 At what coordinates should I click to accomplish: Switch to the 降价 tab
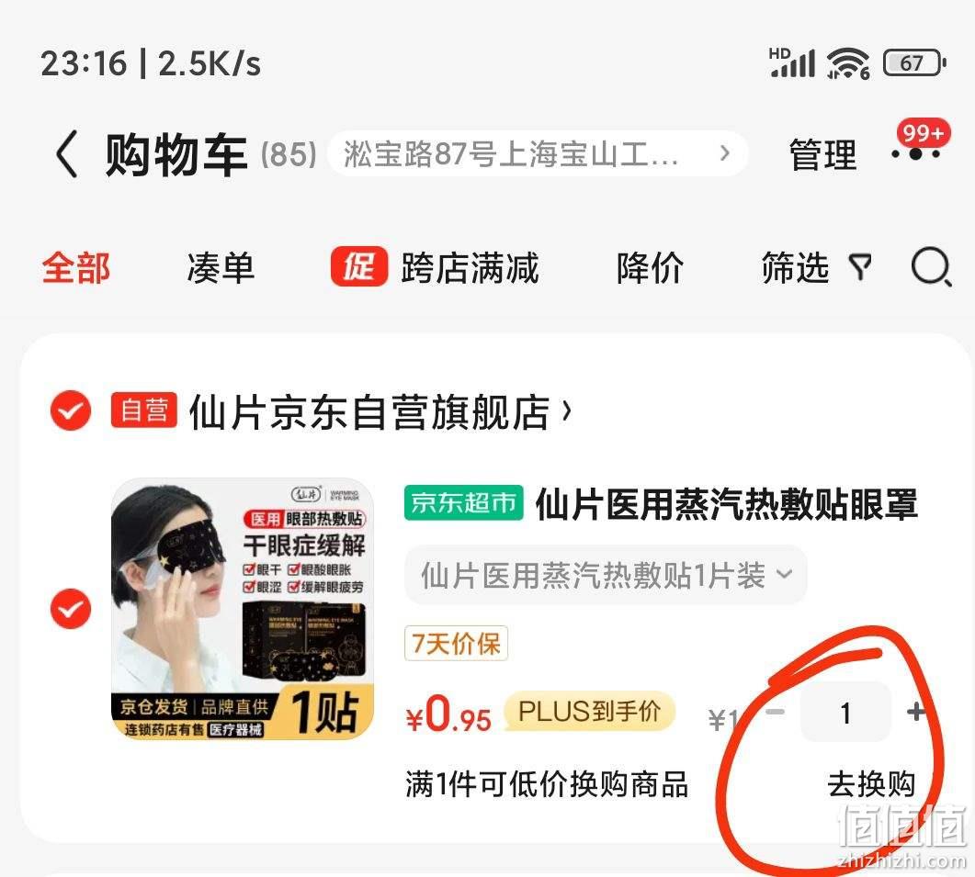tap(650, 268)
